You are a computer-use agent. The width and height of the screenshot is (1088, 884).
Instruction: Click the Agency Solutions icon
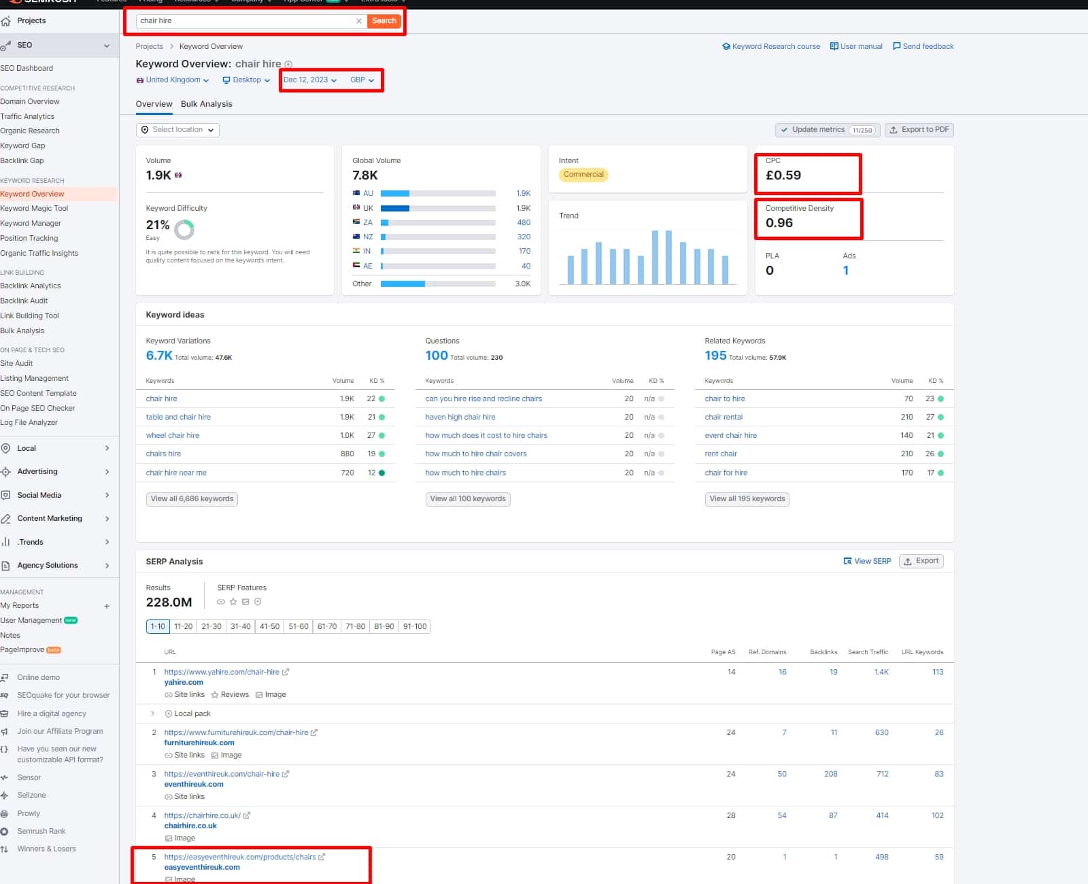point(5,566)
